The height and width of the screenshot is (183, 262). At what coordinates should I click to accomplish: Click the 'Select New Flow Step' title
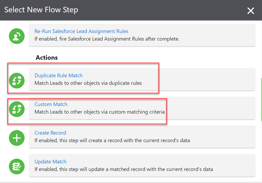click(x=41, y=10)
